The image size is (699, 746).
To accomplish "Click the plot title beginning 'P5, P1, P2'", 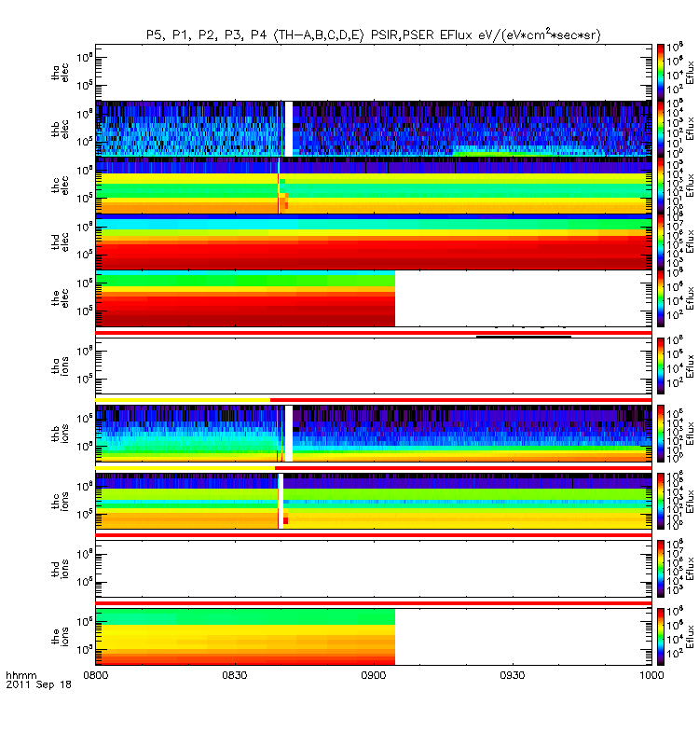I will (374, 35).
